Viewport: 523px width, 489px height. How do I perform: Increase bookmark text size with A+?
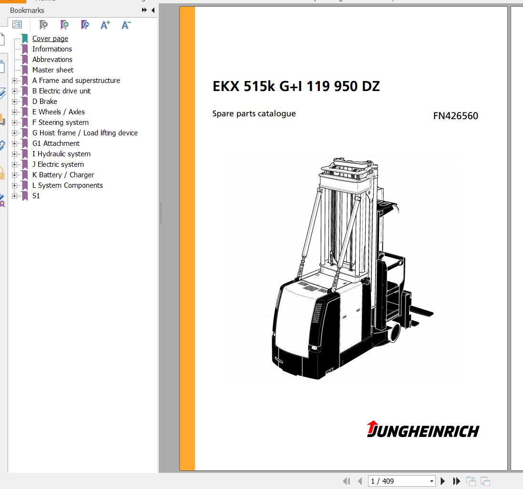[x=105, y=25]
